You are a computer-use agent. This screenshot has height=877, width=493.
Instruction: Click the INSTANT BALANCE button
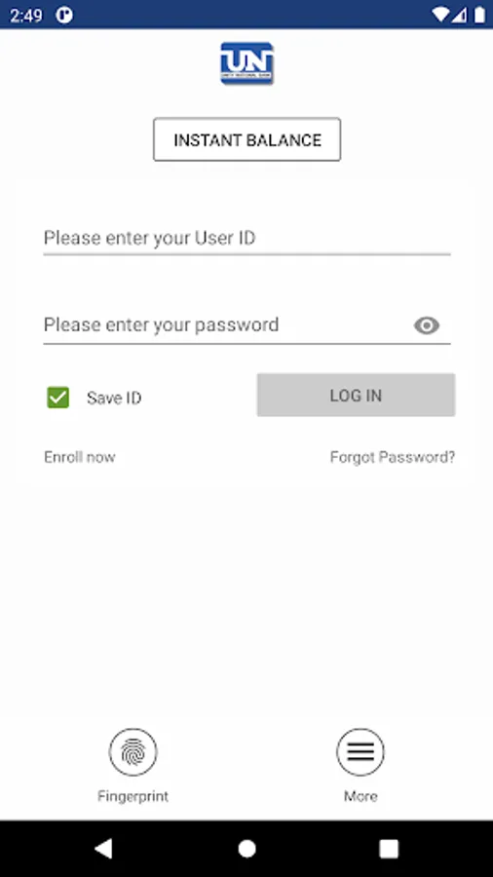[247, 139]
